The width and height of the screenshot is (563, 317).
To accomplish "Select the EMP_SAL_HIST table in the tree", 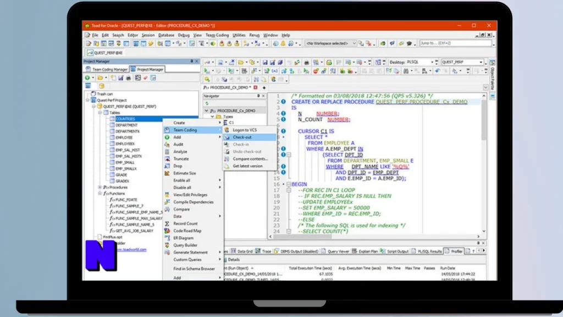I will pyautogui.click(x=128, y=150).
